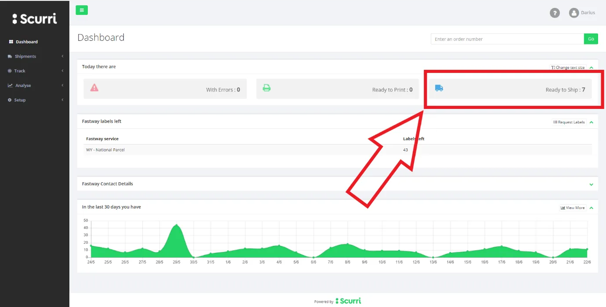Click the blue truck icon
606x307 pixels.
pyautogui.click(x=439, y=88)
